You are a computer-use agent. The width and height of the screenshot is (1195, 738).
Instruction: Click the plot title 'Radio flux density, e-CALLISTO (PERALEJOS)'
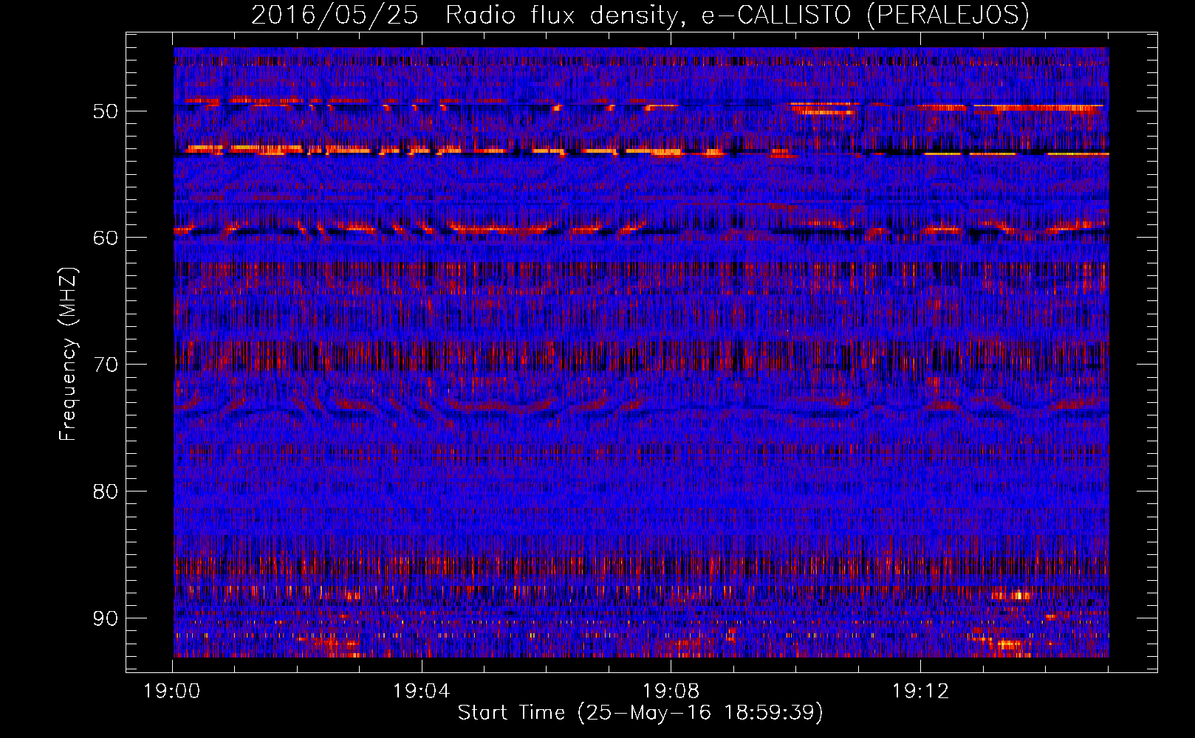[x=737, y=15]
